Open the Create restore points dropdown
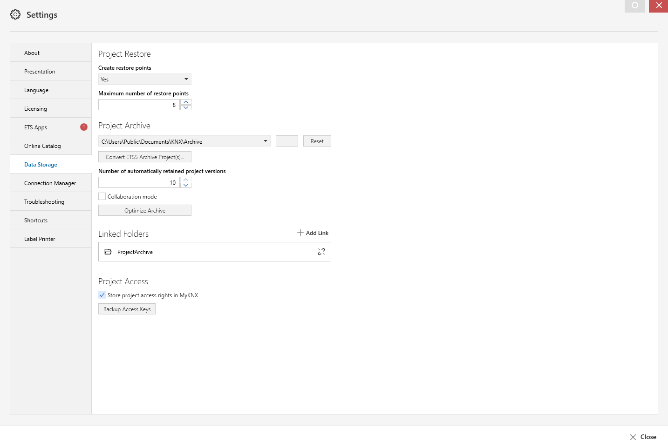668x447 pixels. coord(144,79)
